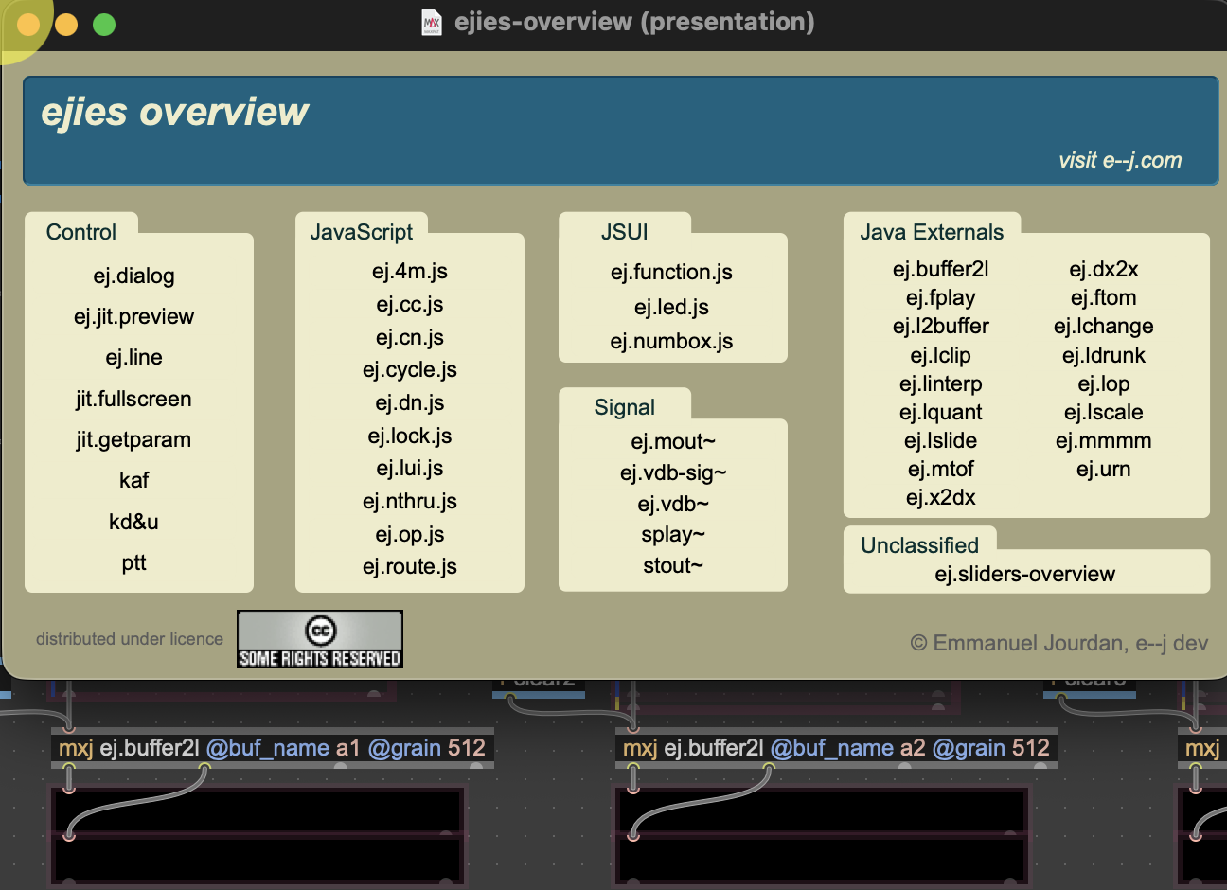Select the mxj ej.buffer2l a1 object box
1227x890 pixels.
pyautogui.click(x=272, y=748)
